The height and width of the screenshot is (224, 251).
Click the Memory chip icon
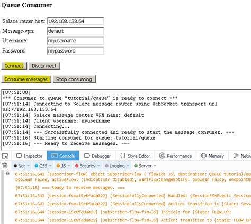coord(203,156)
